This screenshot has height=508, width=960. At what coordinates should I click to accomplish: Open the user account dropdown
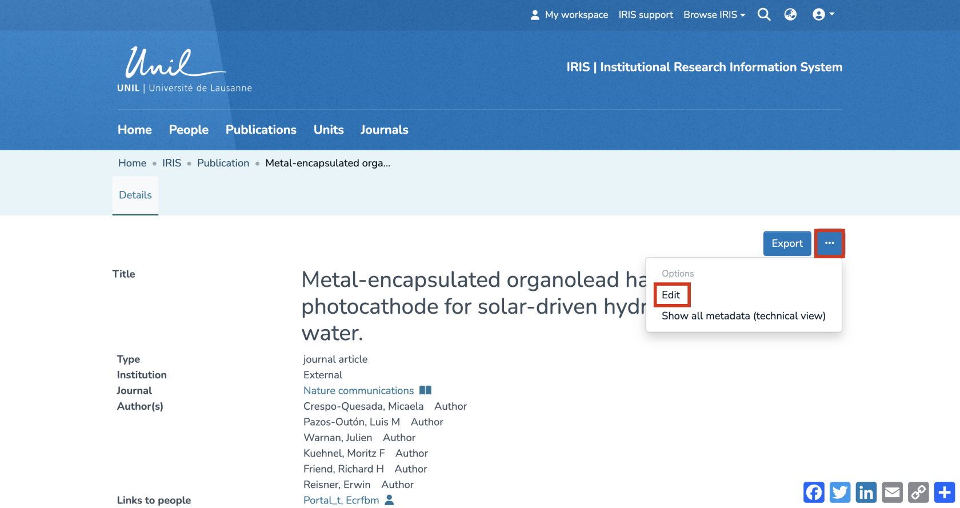tap(823, 15)
